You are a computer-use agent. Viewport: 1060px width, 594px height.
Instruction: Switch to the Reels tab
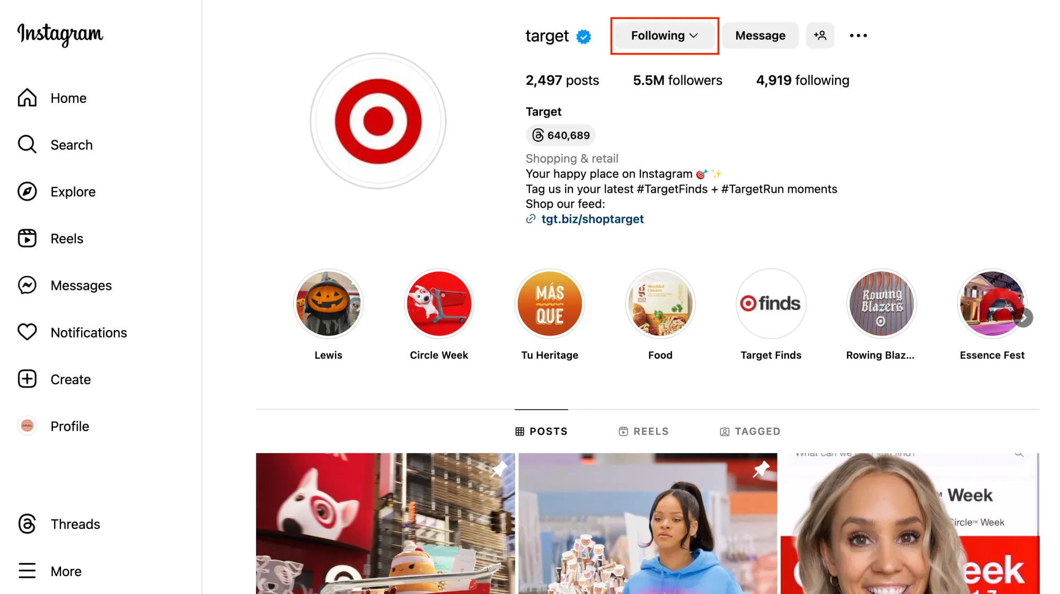643,431
